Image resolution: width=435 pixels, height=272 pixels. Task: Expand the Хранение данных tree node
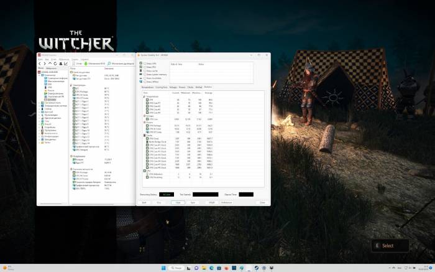[39, 118]
